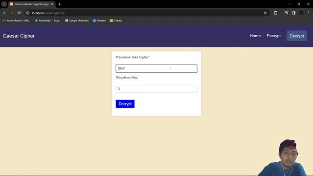313x176 pixels.
Task: Click the Masukkan Key label
Action: tap(127, 77)
